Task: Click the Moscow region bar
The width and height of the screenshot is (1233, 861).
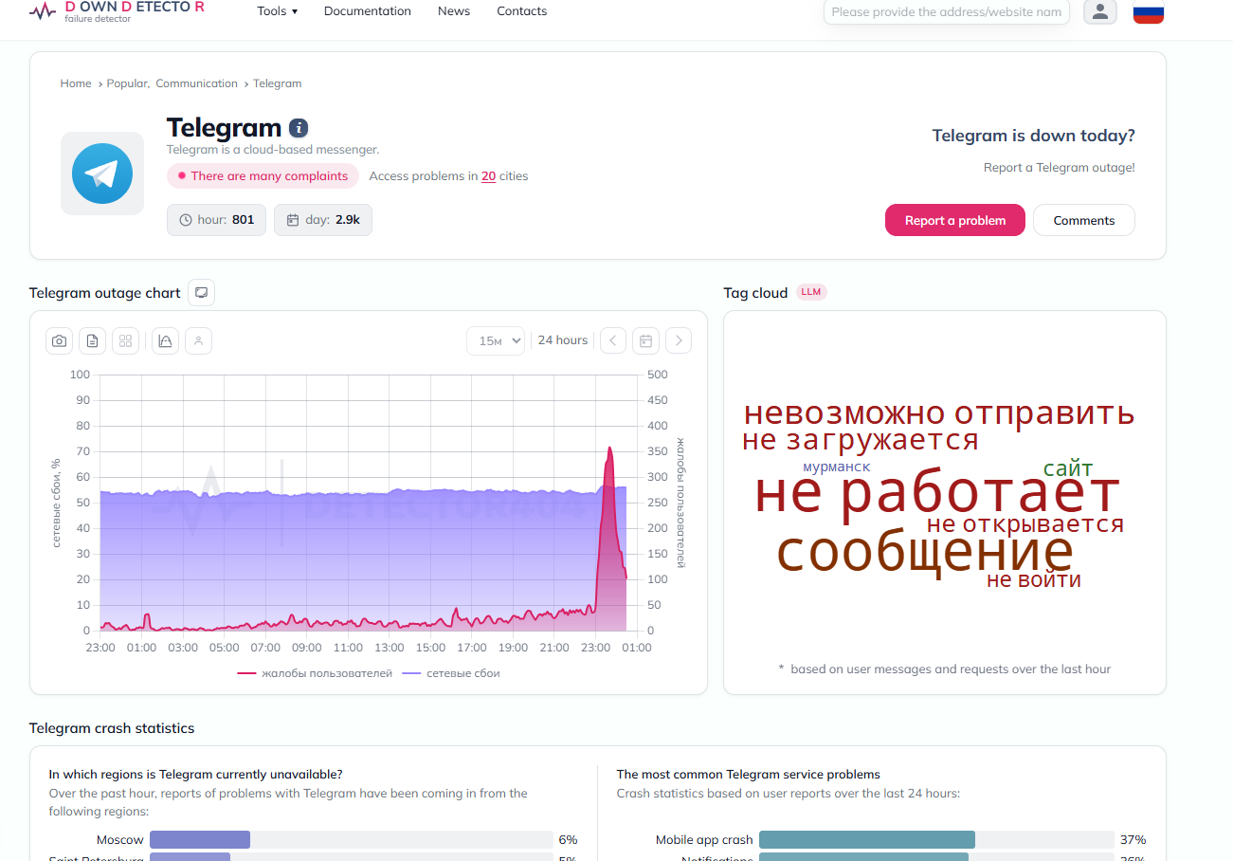Action: coord(352,839)
